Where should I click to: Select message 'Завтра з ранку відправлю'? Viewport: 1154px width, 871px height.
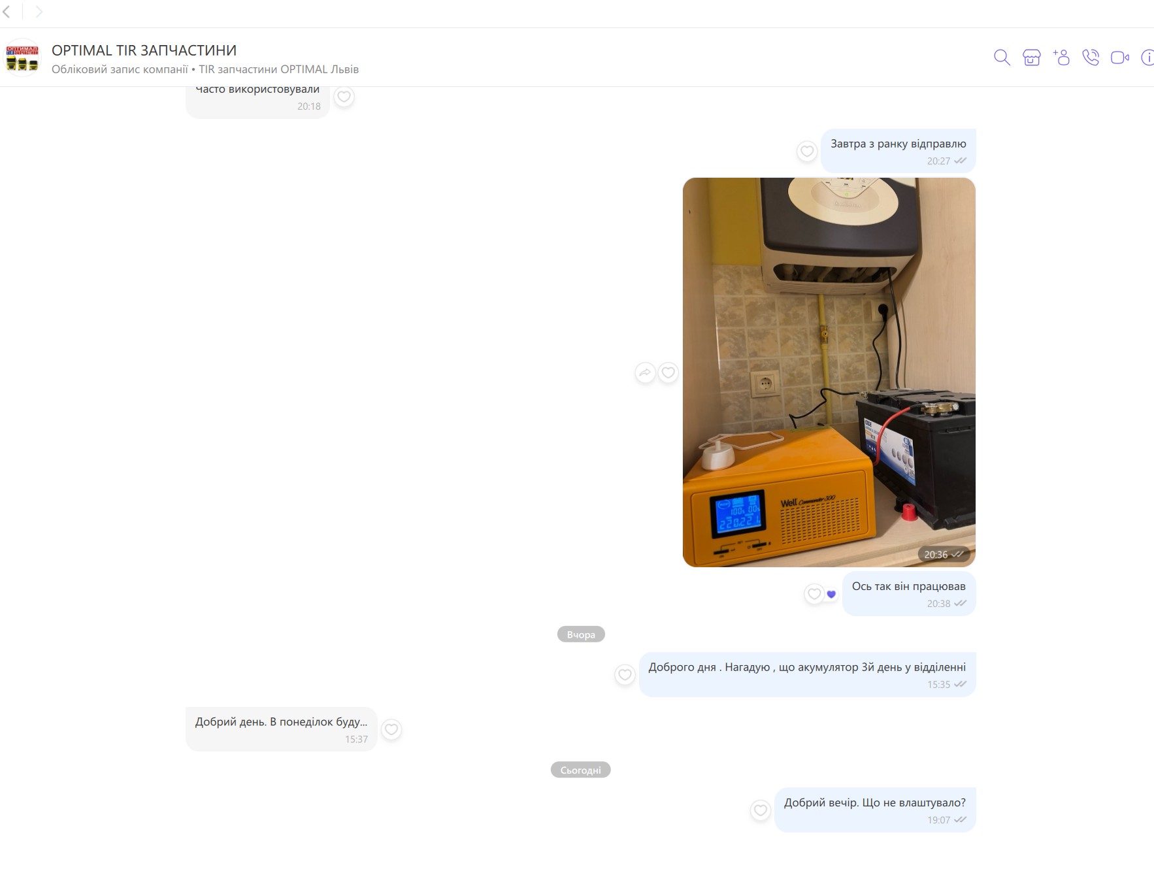pos(898,151)
